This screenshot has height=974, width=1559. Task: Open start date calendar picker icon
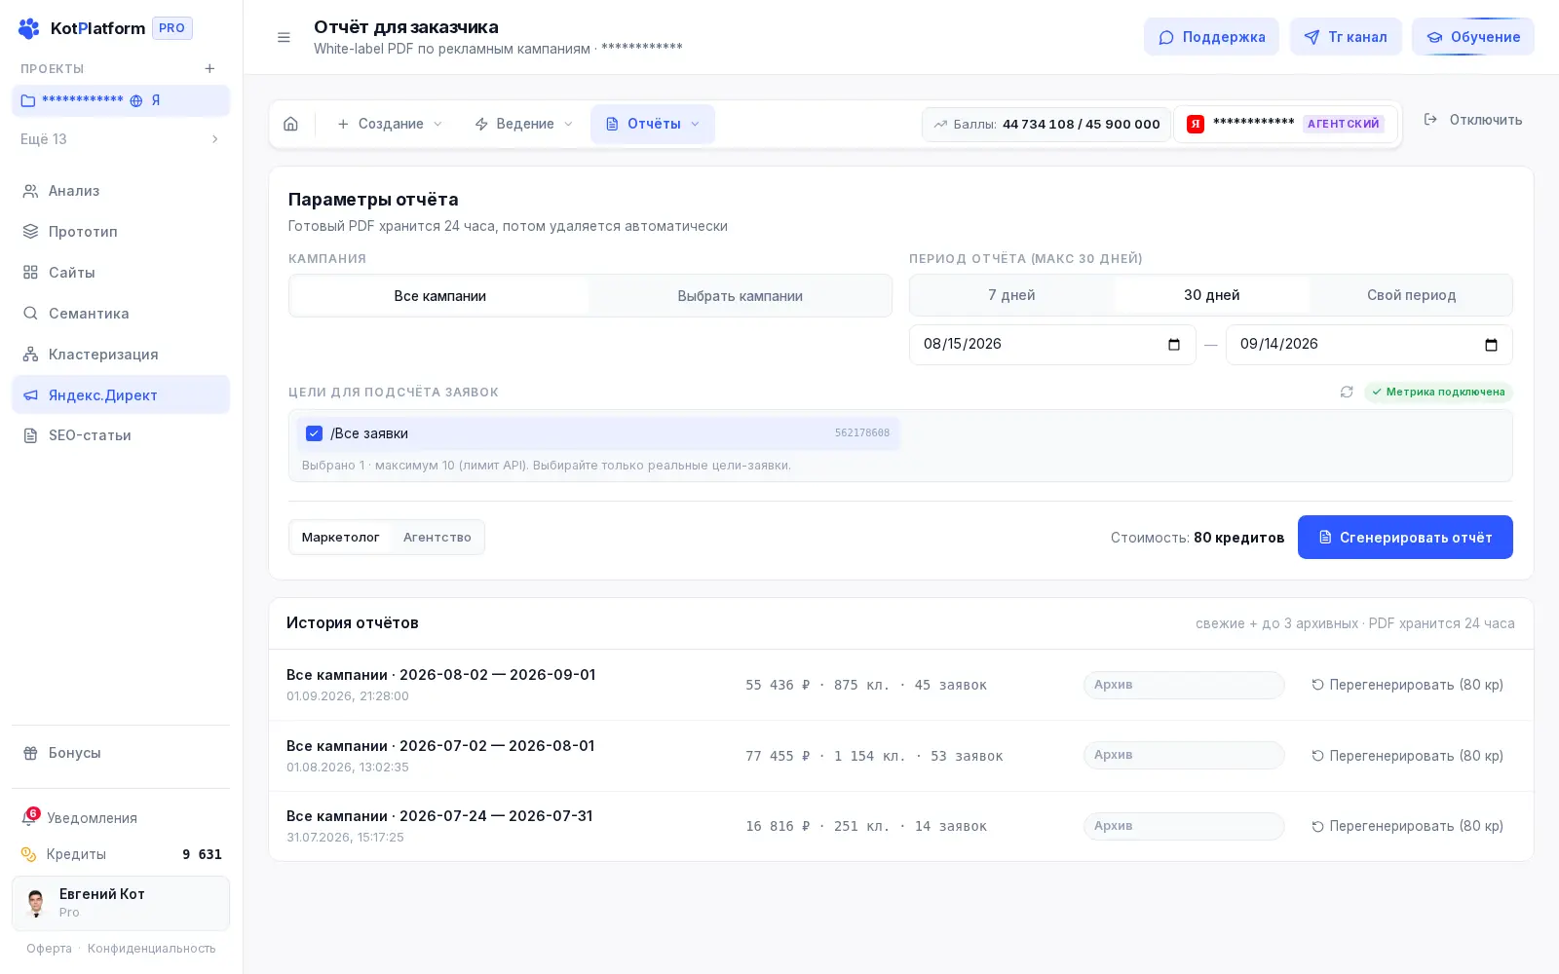tap(1174, 344)
